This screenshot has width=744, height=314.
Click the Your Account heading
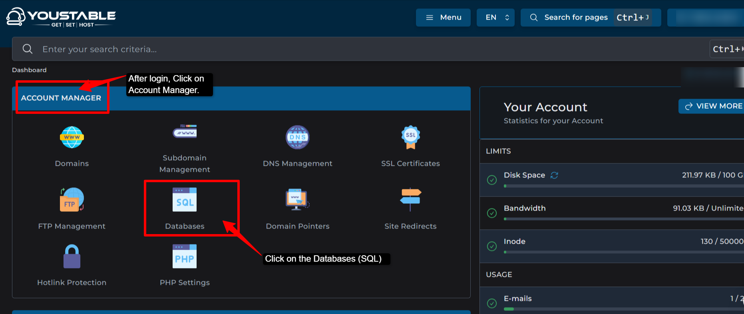(x=545, y=107)
